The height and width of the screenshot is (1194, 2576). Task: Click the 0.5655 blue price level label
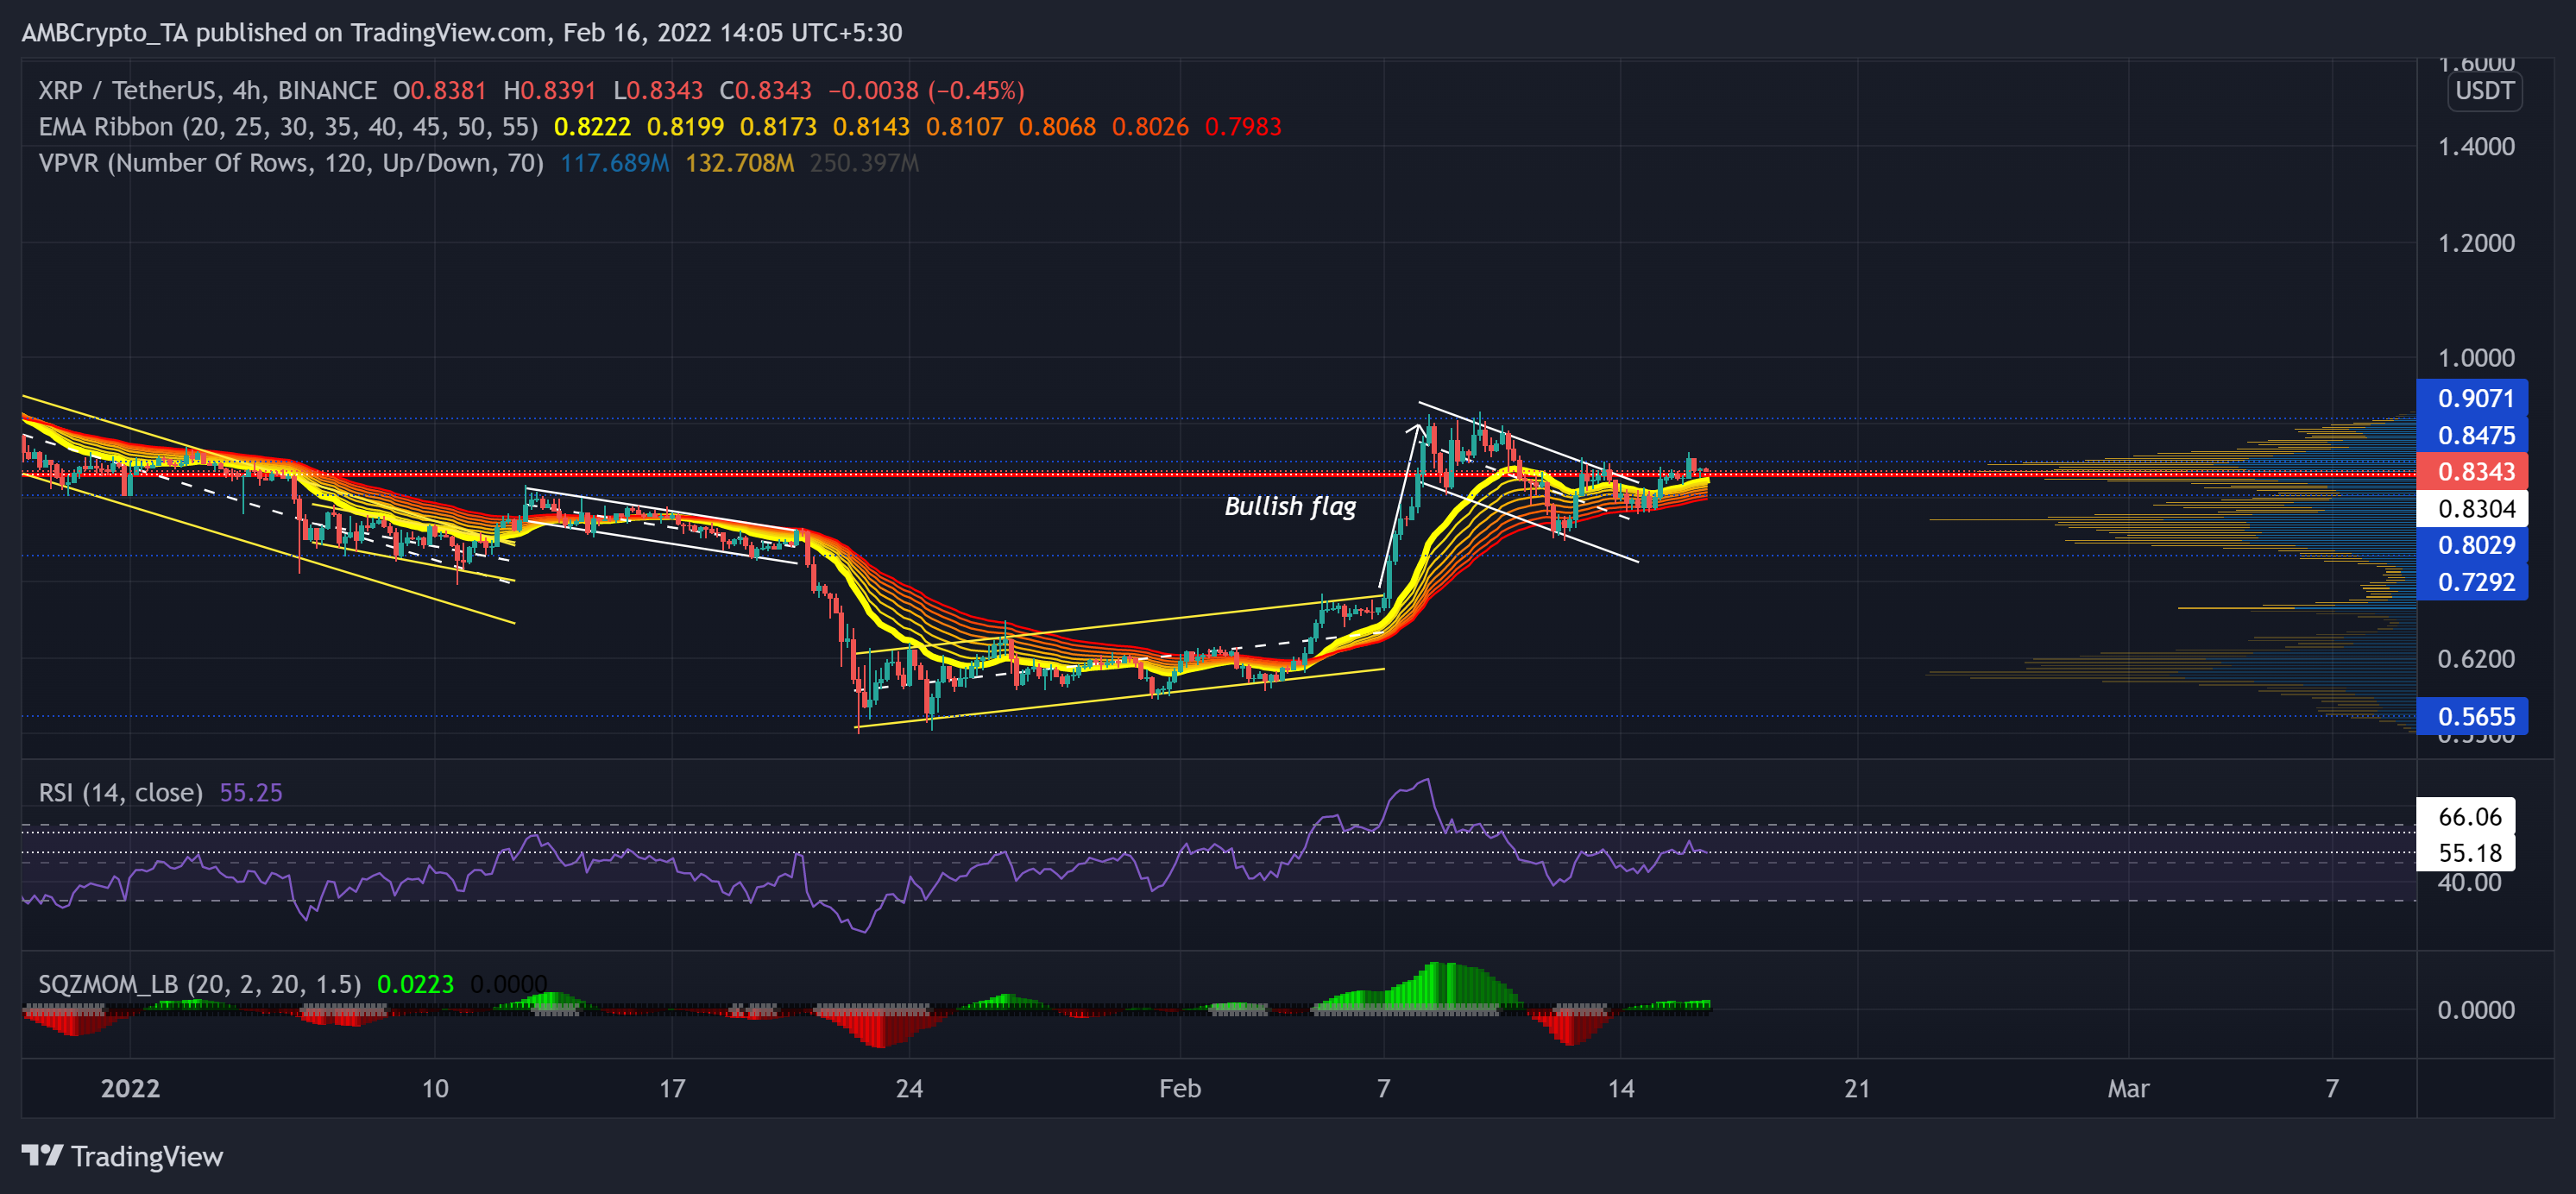(x=2471, y=716)
